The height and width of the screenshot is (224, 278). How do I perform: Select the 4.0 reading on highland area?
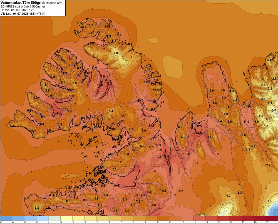point(228,196)
